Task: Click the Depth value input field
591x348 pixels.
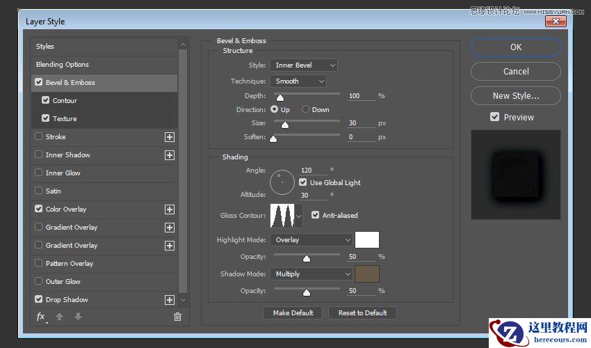Action: [360, 95]
